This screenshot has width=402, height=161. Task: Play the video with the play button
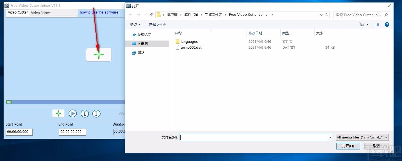coord(73,113)
